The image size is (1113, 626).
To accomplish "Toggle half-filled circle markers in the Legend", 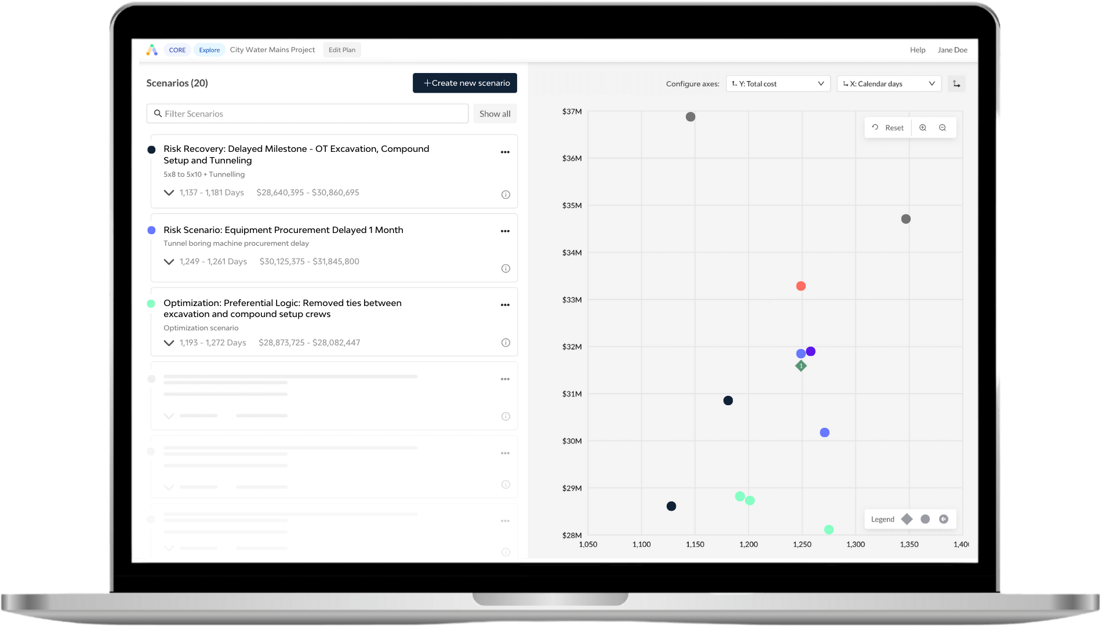I will pyautogui.click(x=944, y=519).
